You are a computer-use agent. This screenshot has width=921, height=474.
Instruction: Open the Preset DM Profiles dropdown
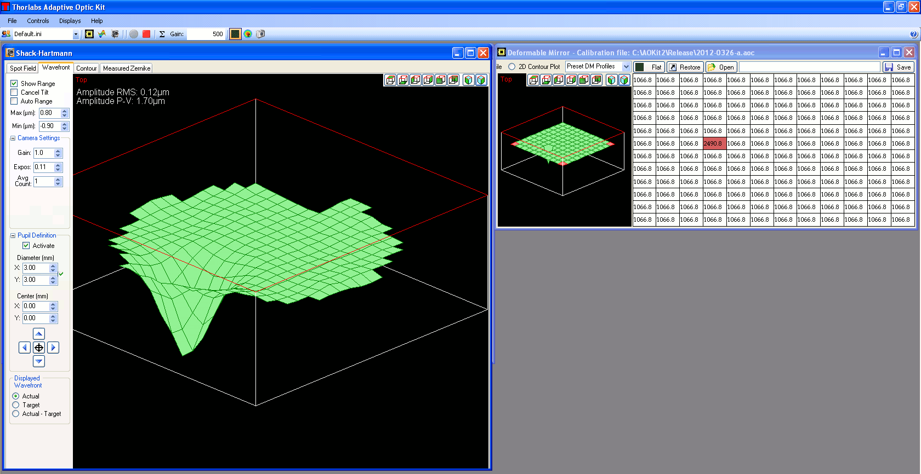(x=626, y=66)
